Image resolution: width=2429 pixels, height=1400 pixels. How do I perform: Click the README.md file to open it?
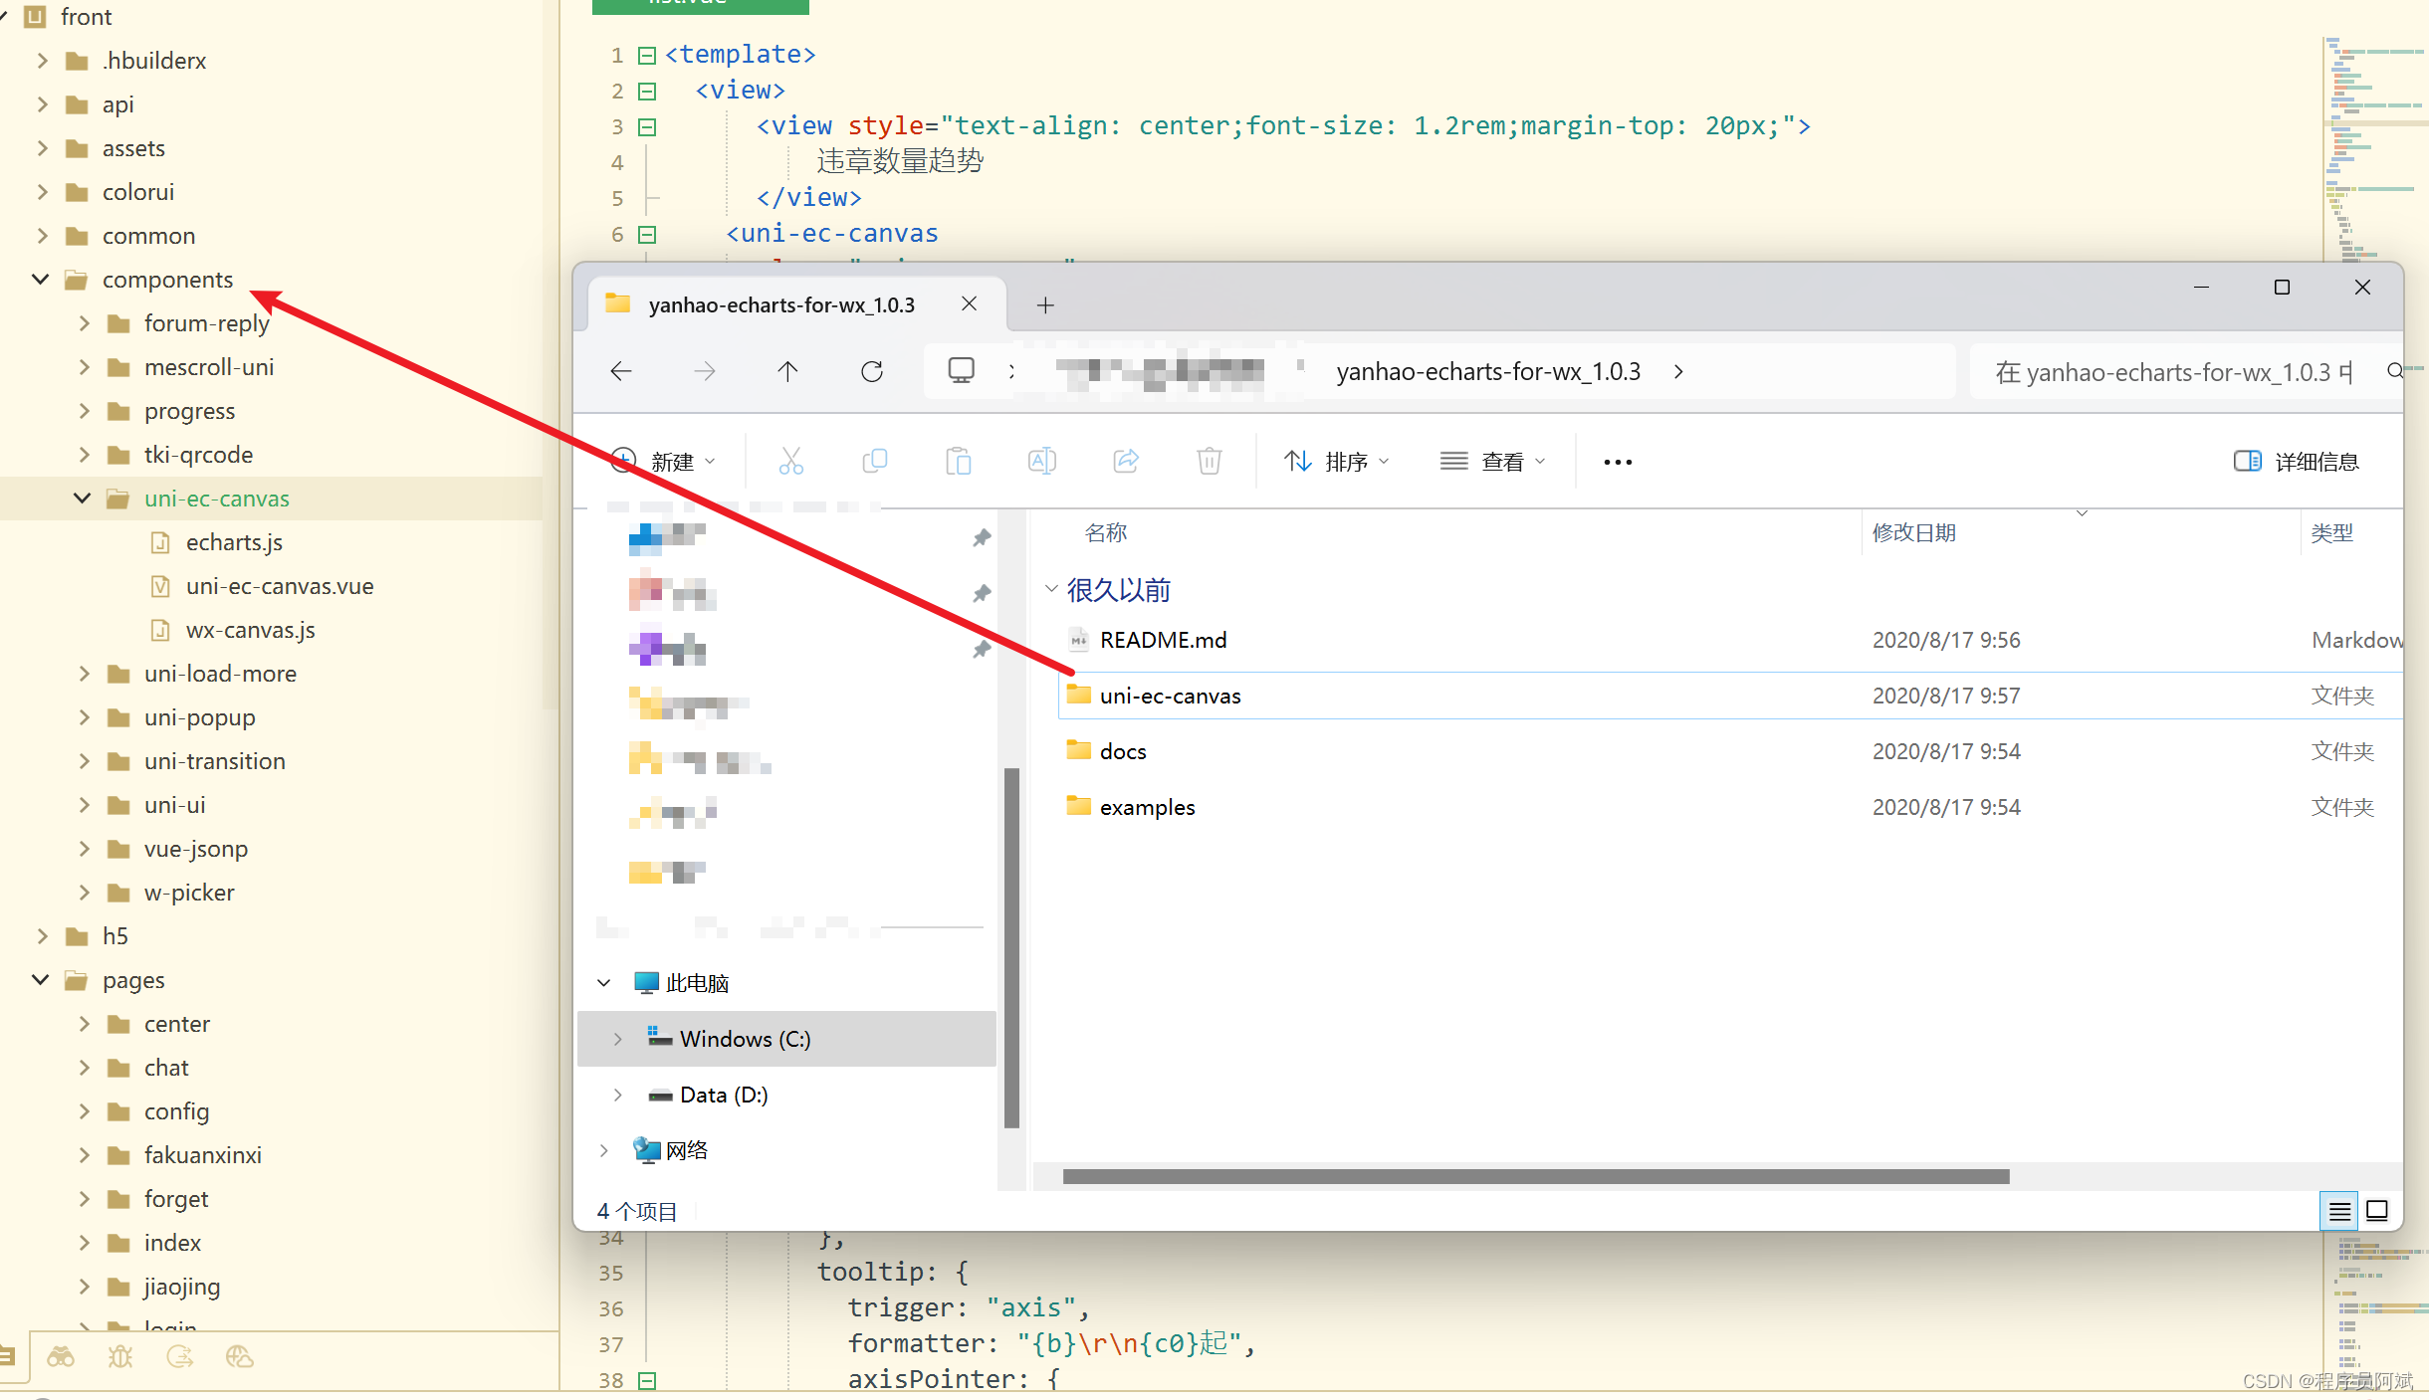[x=1163, y=639]
